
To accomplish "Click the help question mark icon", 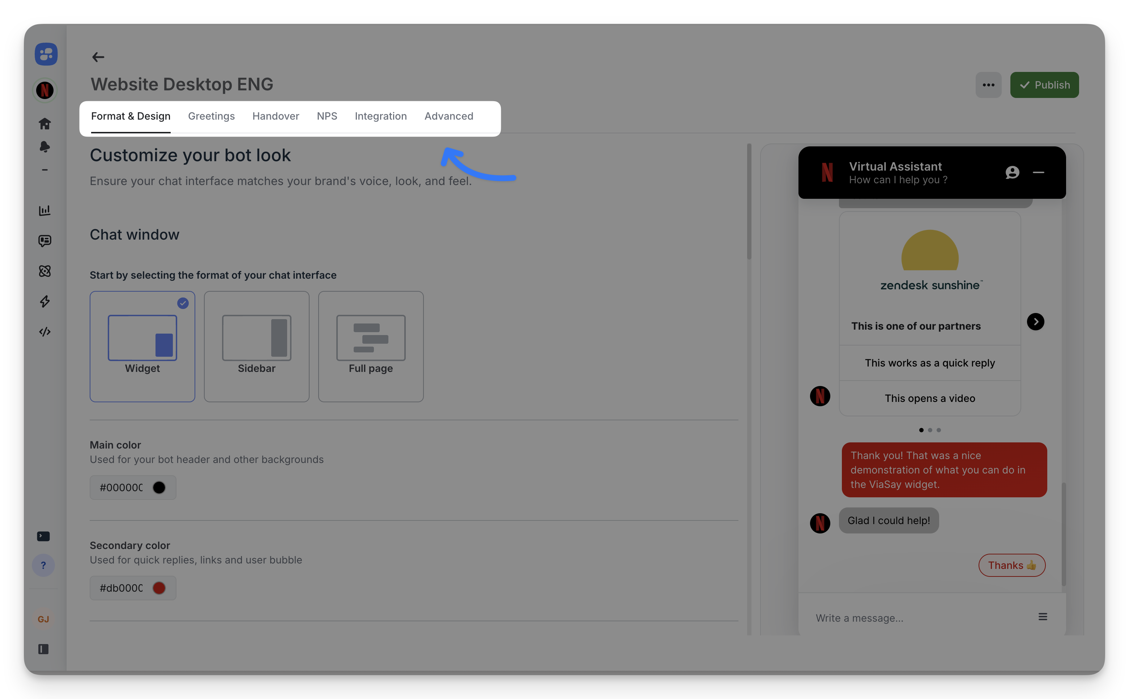I will click(x=43, y=565).
